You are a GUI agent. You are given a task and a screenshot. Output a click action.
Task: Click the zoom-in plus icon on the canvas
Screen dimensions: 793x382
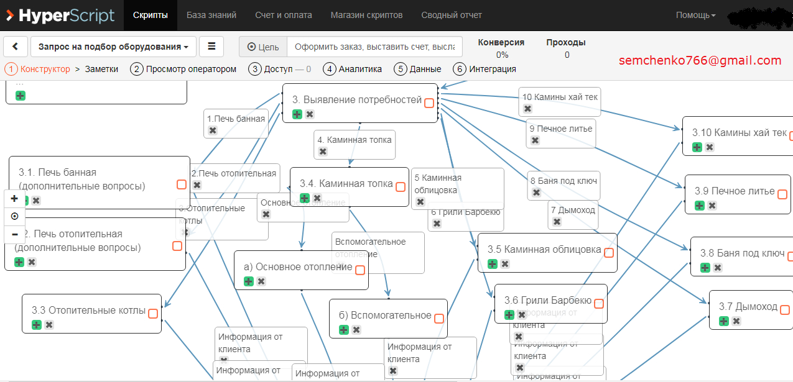pos(14,199)
